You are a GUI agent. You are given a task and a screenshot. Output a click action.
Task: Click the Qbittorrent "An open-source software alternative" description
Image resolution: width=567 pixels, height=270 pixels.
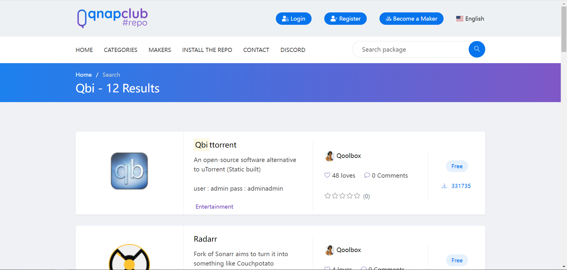point(245,165)
